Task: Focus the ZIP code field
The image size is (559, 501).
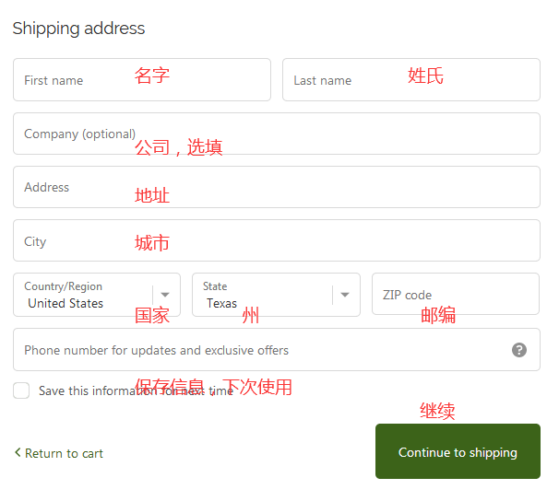Action: (x=455, y=295)
